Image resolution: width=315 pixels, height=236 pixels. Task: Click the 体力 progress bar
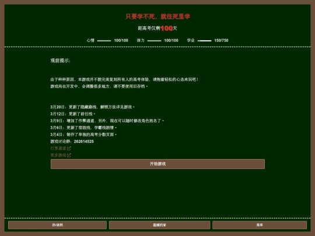pos(154,41)
